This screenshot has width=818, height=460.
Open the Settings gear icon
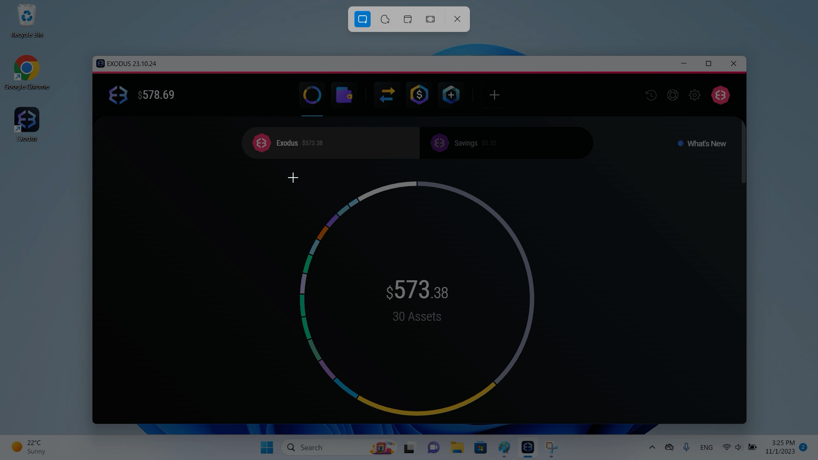coord(694,95)
